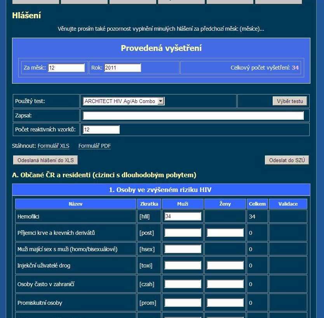324x318 pixels.
Task: Click the Validace column header
Action: [288, 204]
